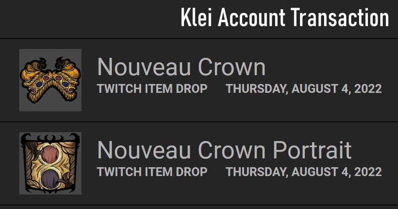This screenshot has height=209, width=398.
Task: Select the purple gem in the portrait icon
Action: click(50, 180)
